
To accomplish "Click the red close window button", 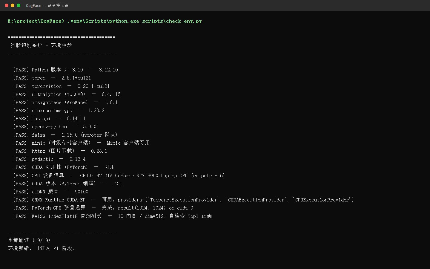I will point(7,5).
